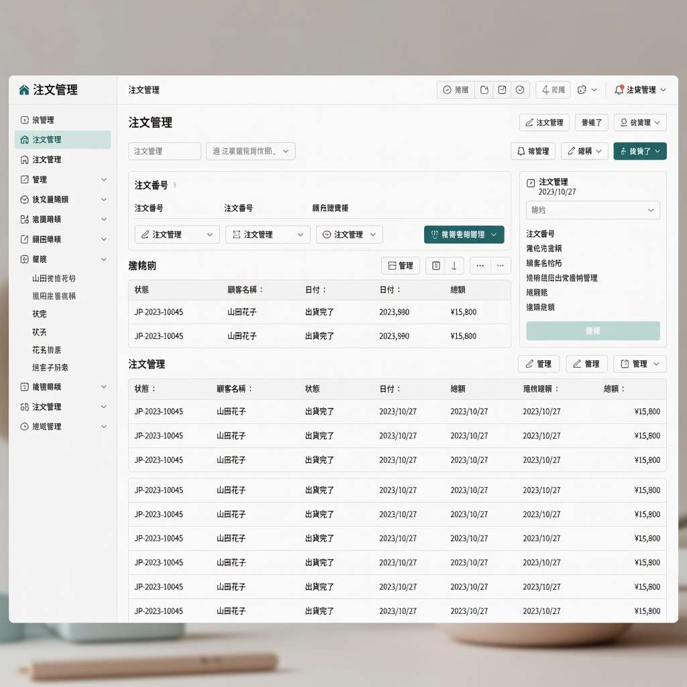Click the clock-square icon in right panel header
Image resolution: width=687 pixels, height=687 pixels.
tap(531, 183)
